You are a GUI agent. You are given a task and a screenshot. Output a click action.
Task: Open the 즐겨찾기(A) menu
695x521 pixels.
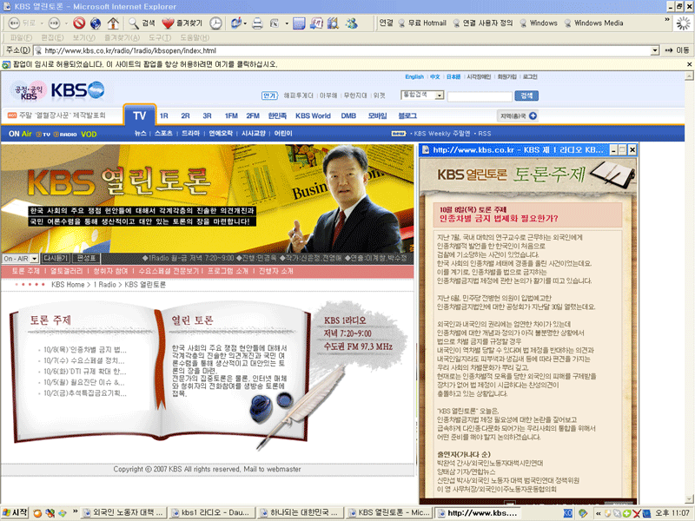coord(122,37)
